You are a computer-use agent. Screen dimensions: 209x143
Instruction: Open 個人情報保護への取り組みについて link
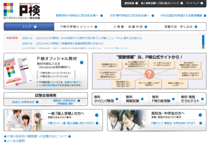(160, 3)
